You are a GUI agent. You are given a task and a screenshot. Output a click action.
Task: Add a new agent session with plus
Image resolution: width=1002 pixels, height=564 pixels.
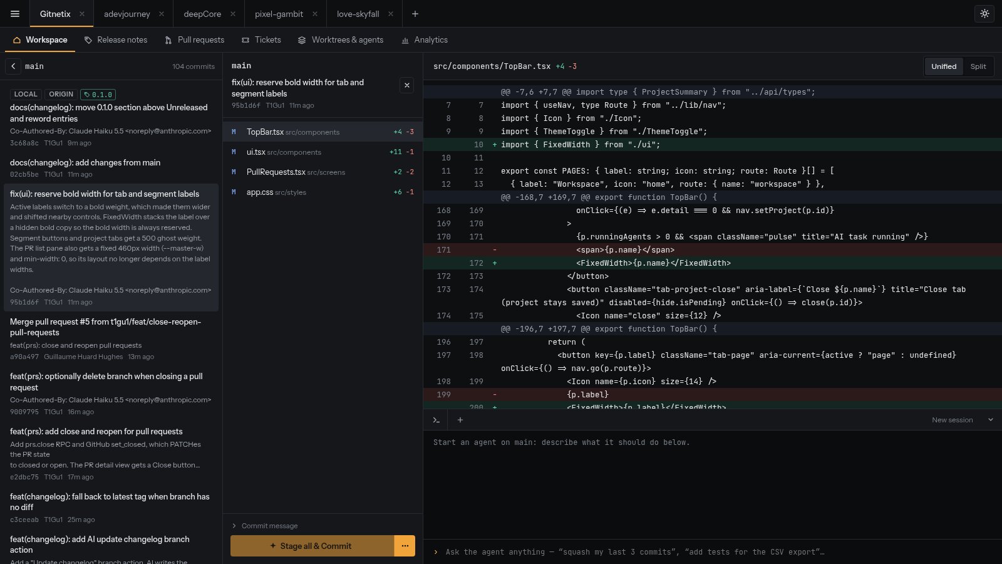click(460, 420)
